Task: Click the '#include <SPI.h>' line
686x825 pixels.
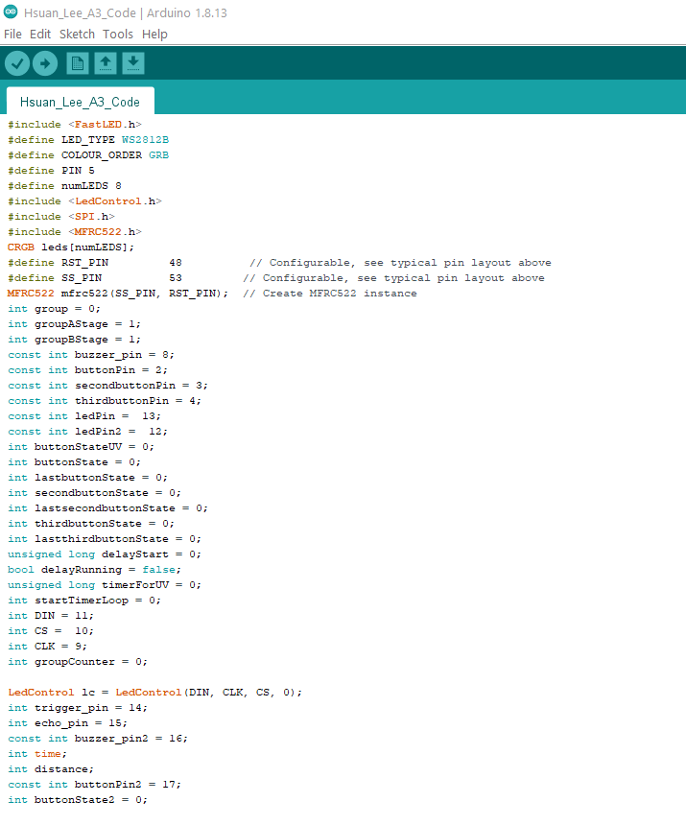Action: pyautogui.click(x=61, y=217)
